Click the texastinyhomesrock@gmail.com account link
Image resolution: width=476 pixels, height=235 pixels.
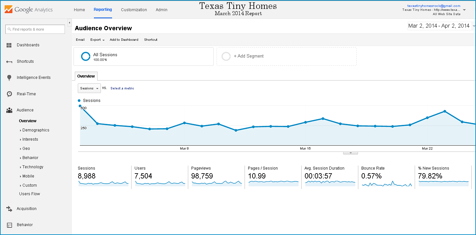point(434,6)
